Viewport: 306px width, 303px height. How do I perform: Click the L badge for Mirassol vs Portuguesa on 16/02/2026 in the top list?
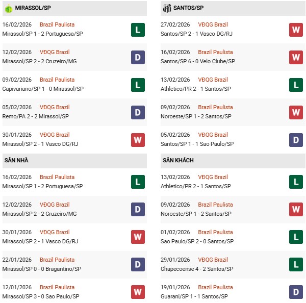(137, 30)
